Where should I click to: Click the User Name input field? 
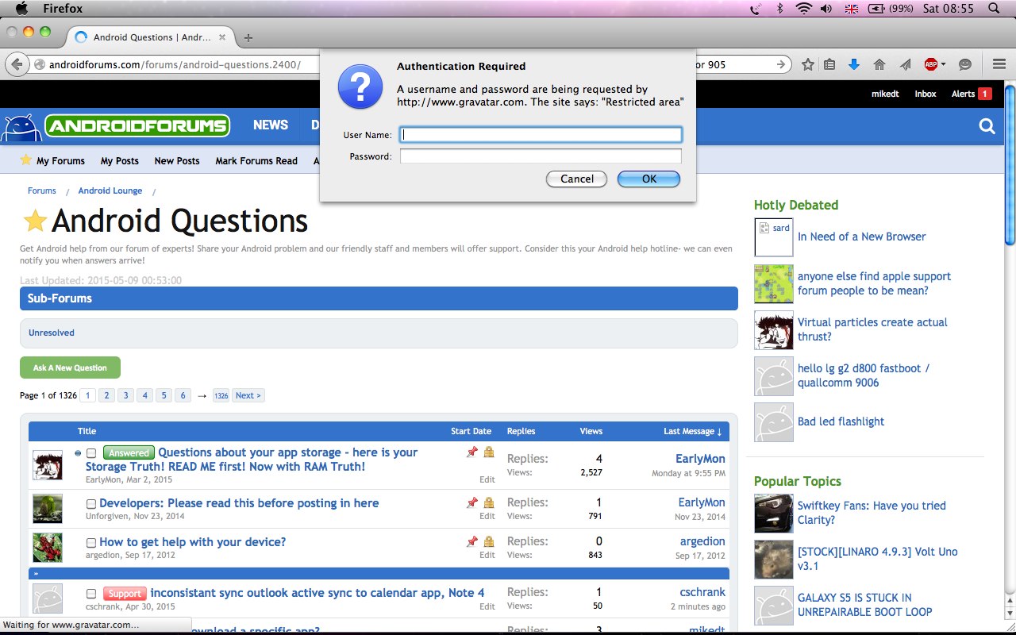click(541, 135)
